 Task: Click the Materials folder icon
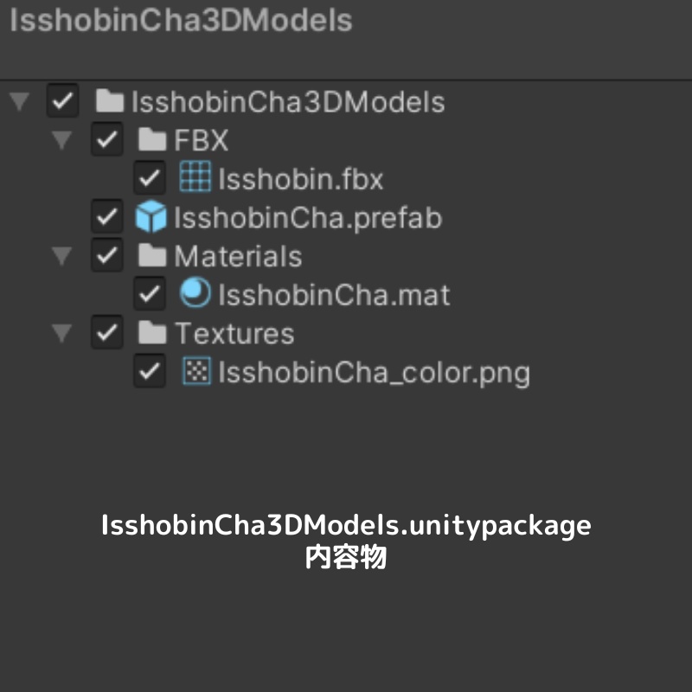point(152,256)
